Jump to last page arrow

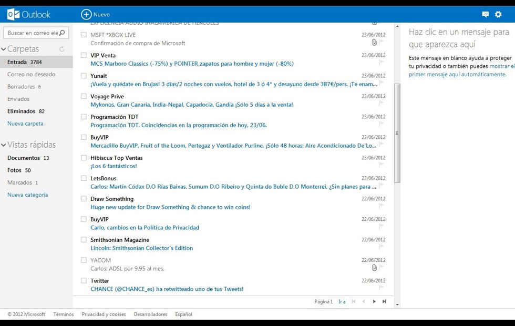(x=384, y=301)
